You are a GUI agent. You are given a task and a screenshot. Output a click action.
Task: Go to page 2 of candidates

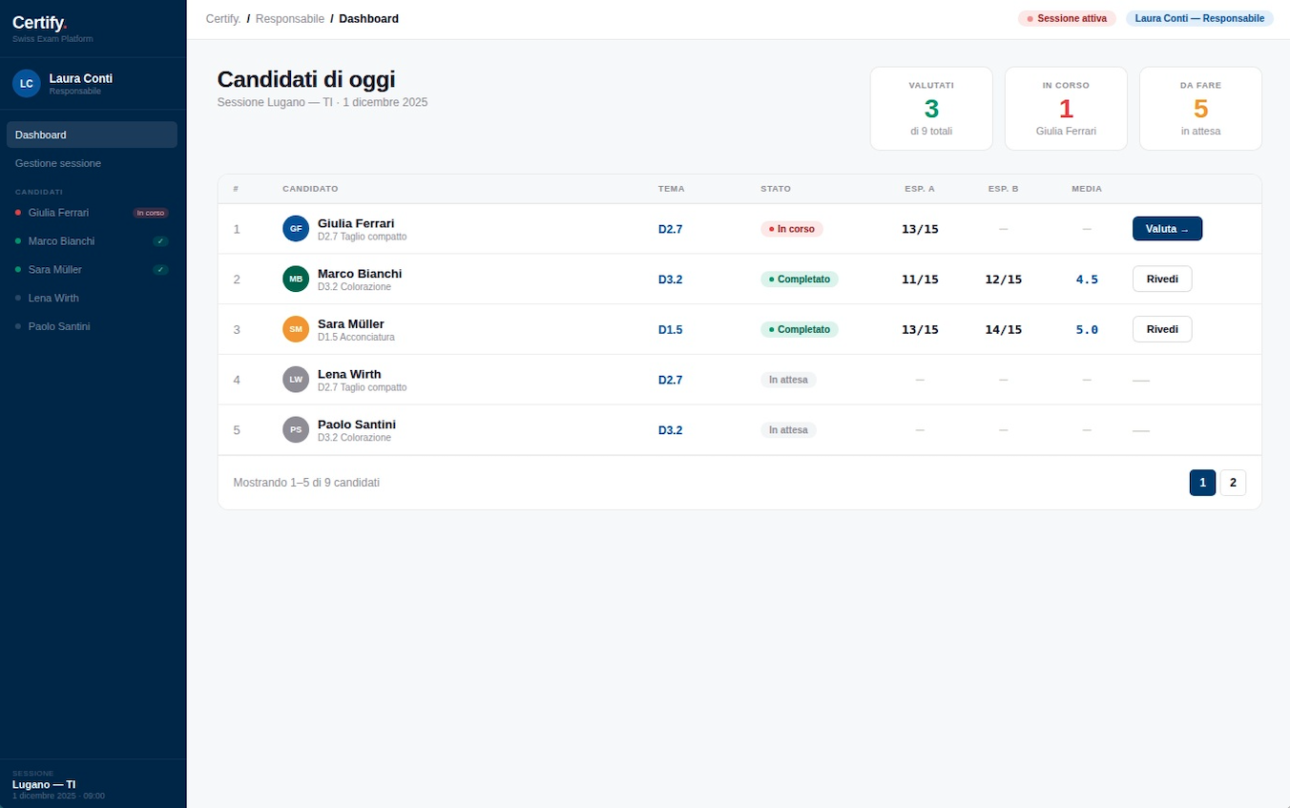tap(1233, 483)
